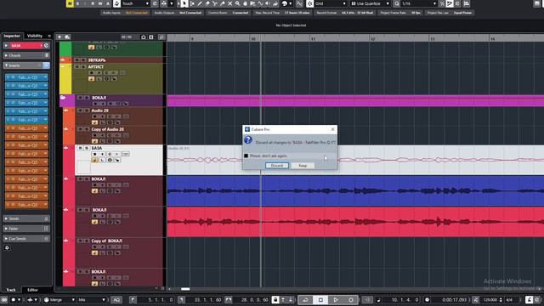Bypass Inserts via the blue Inserts toggle

[46, 65]
